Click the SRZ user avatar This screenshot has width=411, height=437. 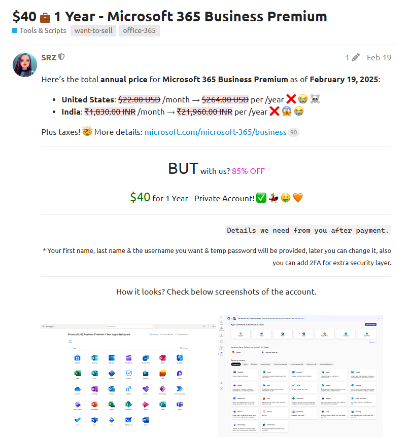(x=25, y=64)
